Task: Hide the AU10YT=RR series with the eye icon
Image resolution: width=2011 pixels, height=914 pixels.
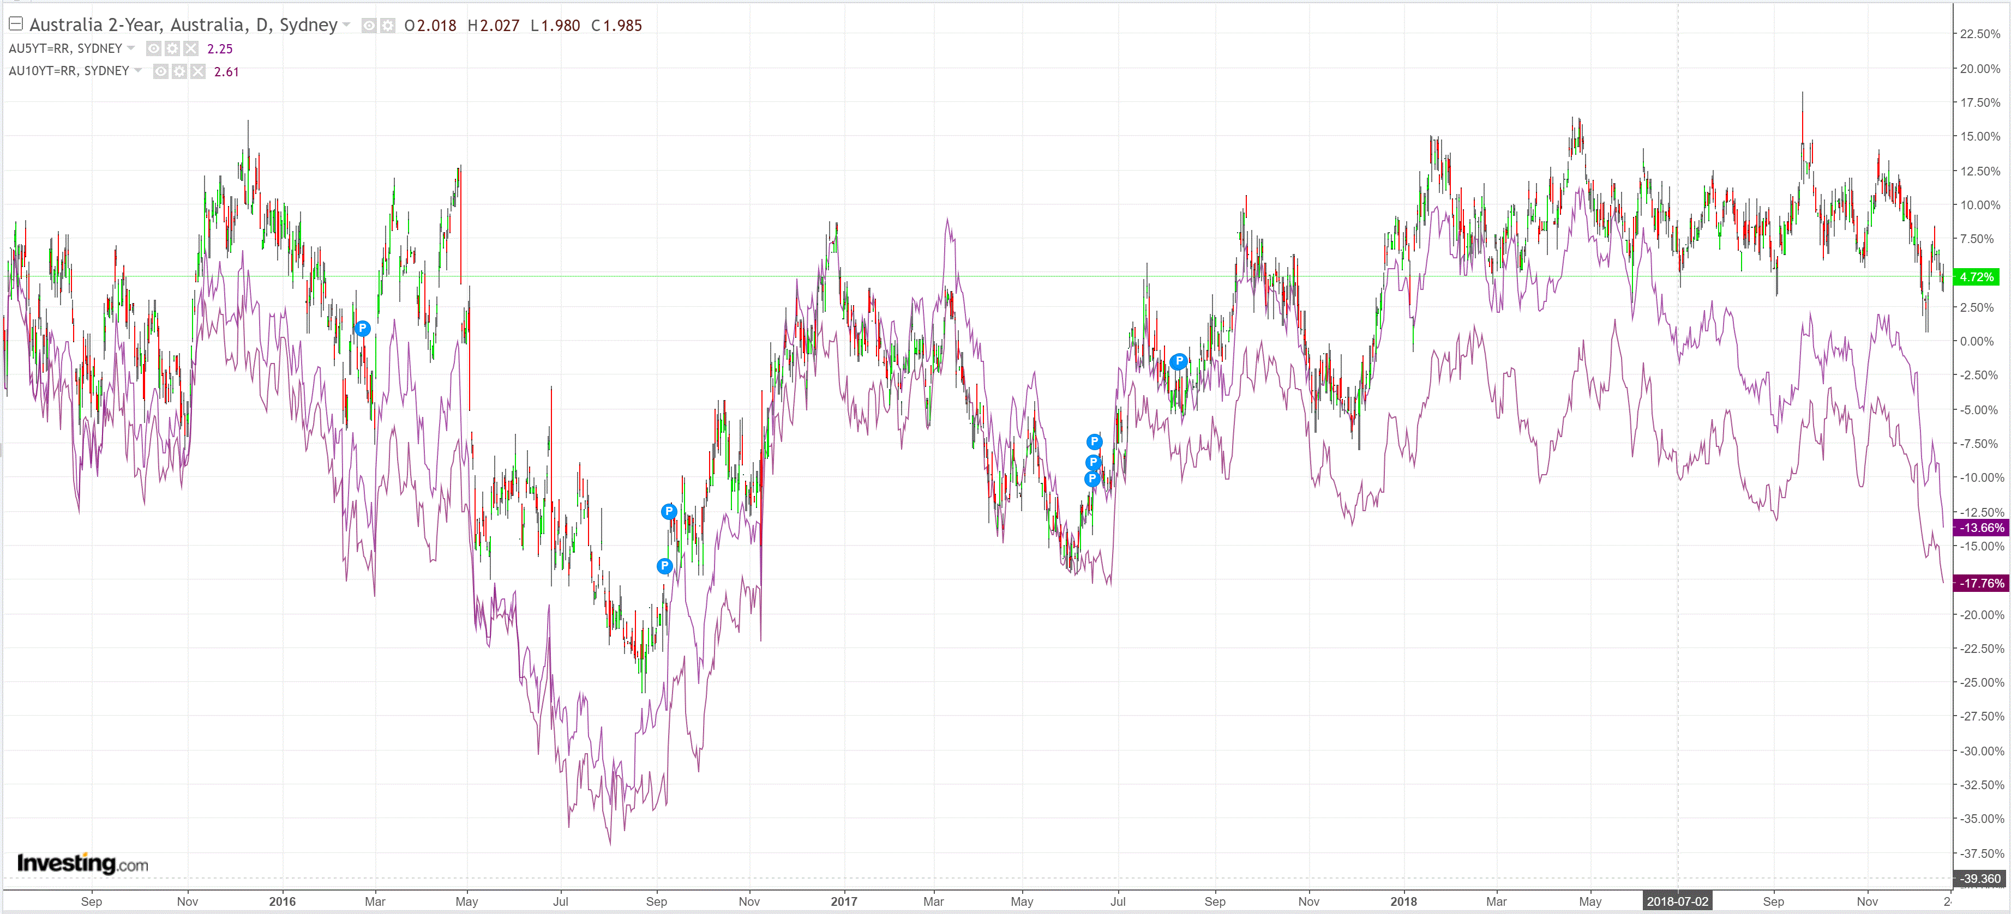Action: coord(161,72)
